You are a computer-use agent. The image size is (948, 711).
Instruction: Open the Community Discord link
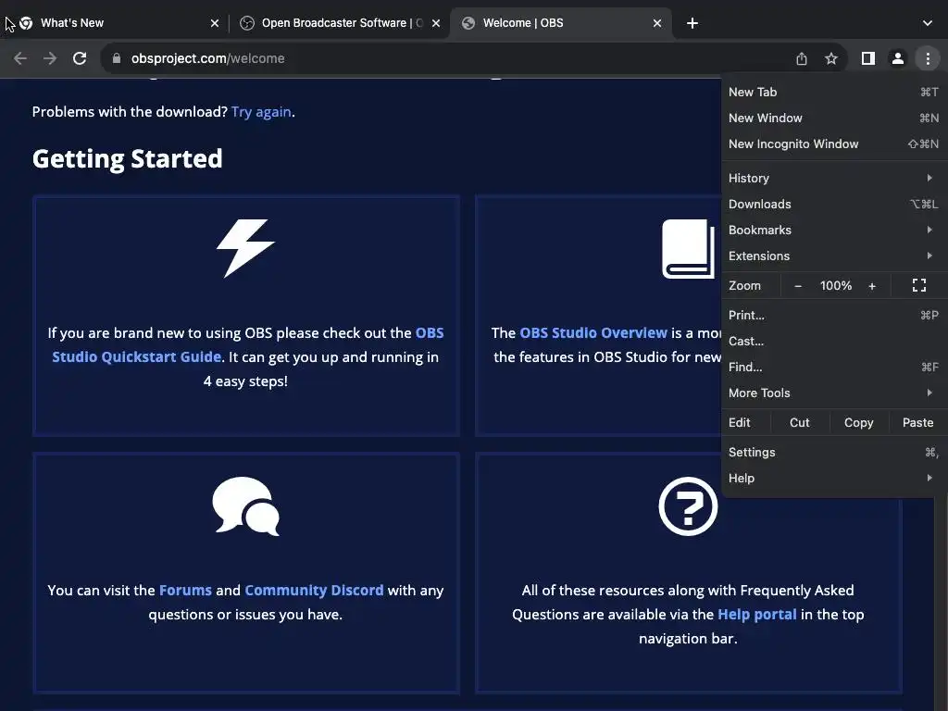tap(314, 590)
